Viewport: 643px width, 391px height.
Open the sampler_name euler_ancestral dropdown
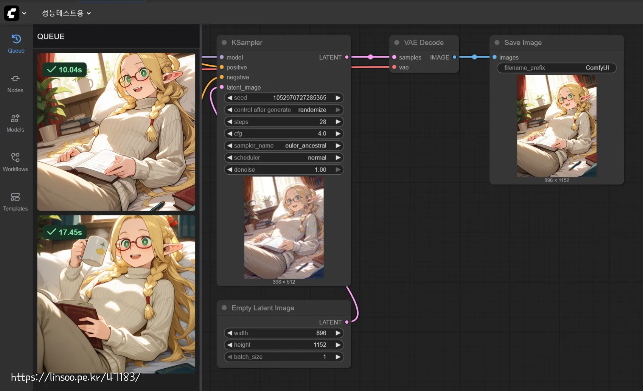(x=284, y=146)
